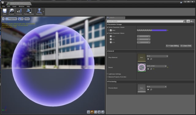Click the Save Sibling button
The image size is (196, 115).
point(172,46)
